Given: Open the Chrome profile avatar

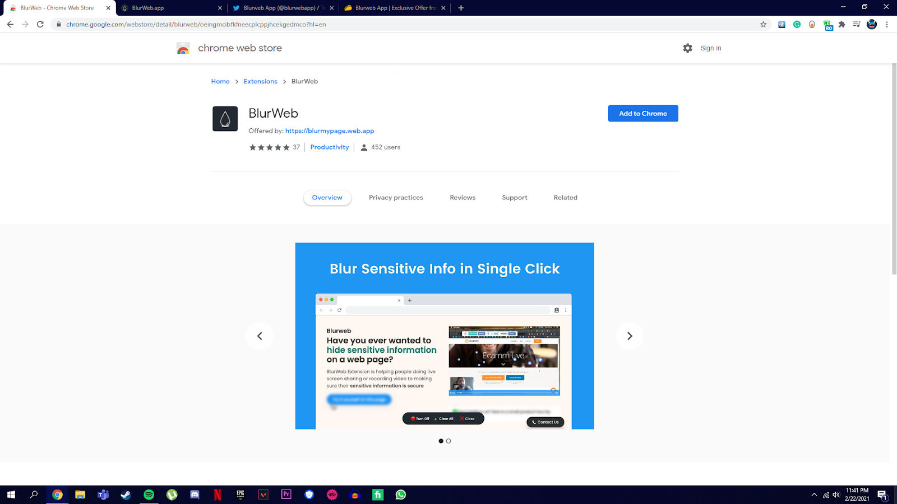Looking at the screenshot, I should pos(872,24).
